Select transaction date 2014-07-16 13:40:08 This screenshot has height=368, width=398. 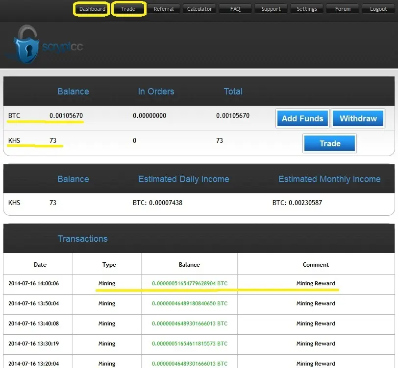[33, 323]
